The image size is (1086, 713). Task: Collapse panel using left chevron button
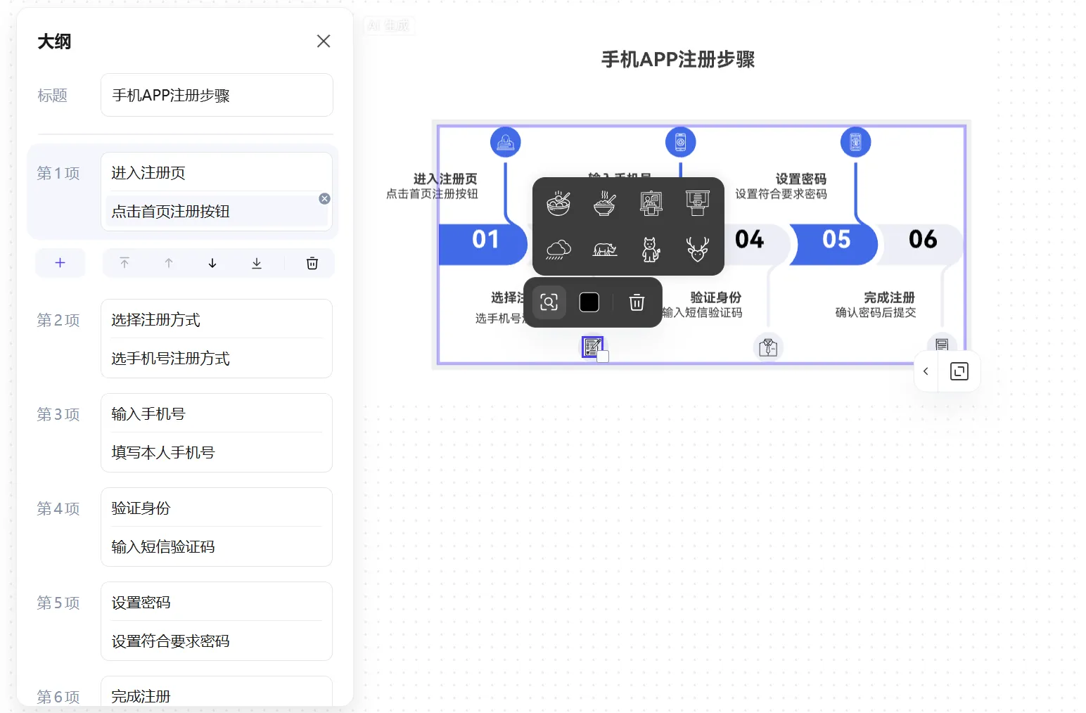click(x=926, y=371)
